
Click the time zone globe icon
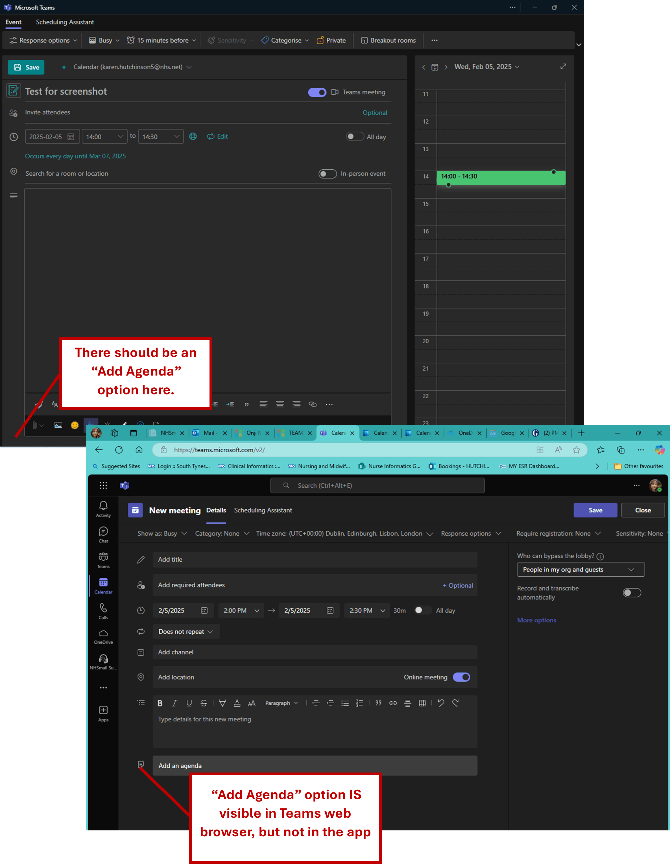(x=193, y=136)
